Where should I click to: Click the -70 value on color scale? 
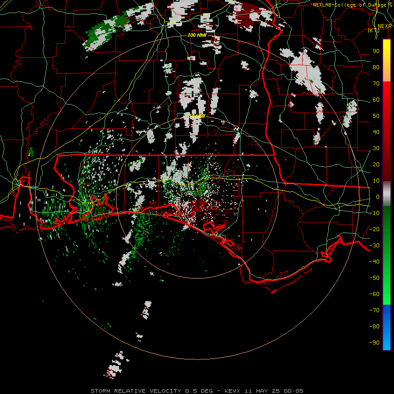[x=374, y=310]
